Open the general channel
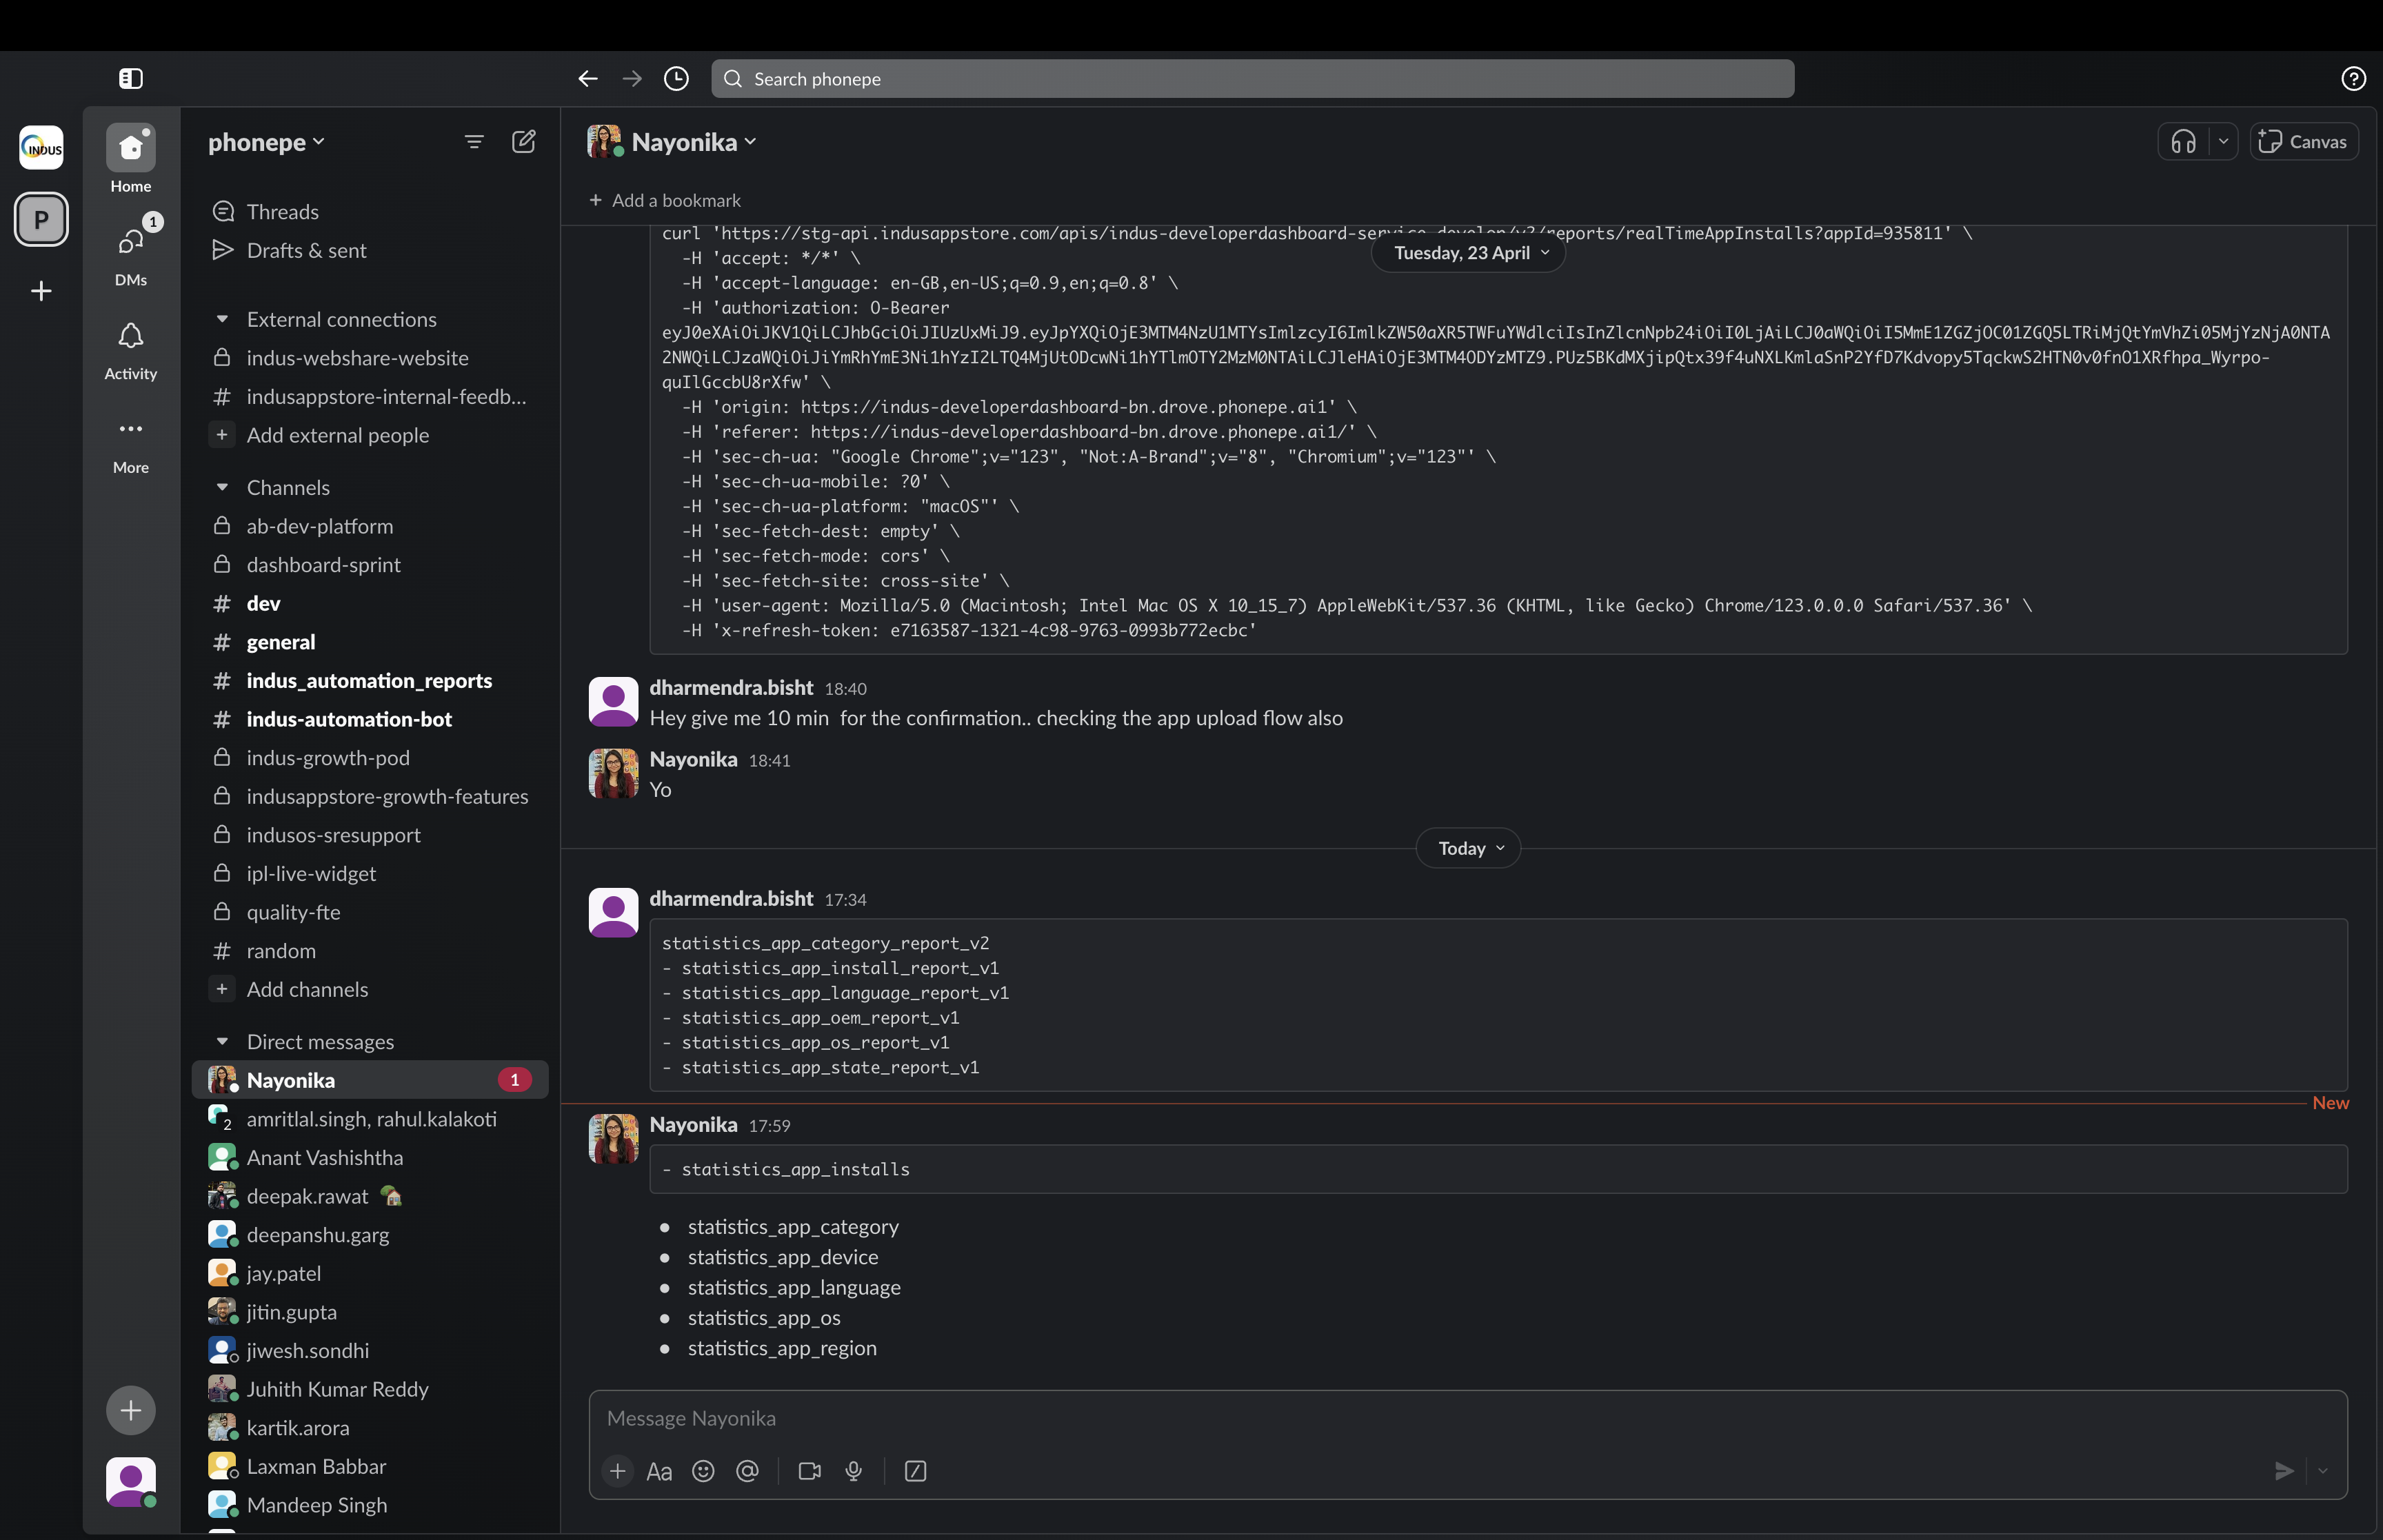The width and height of the screenshot is (2383, 1540). tap(370, 642)
